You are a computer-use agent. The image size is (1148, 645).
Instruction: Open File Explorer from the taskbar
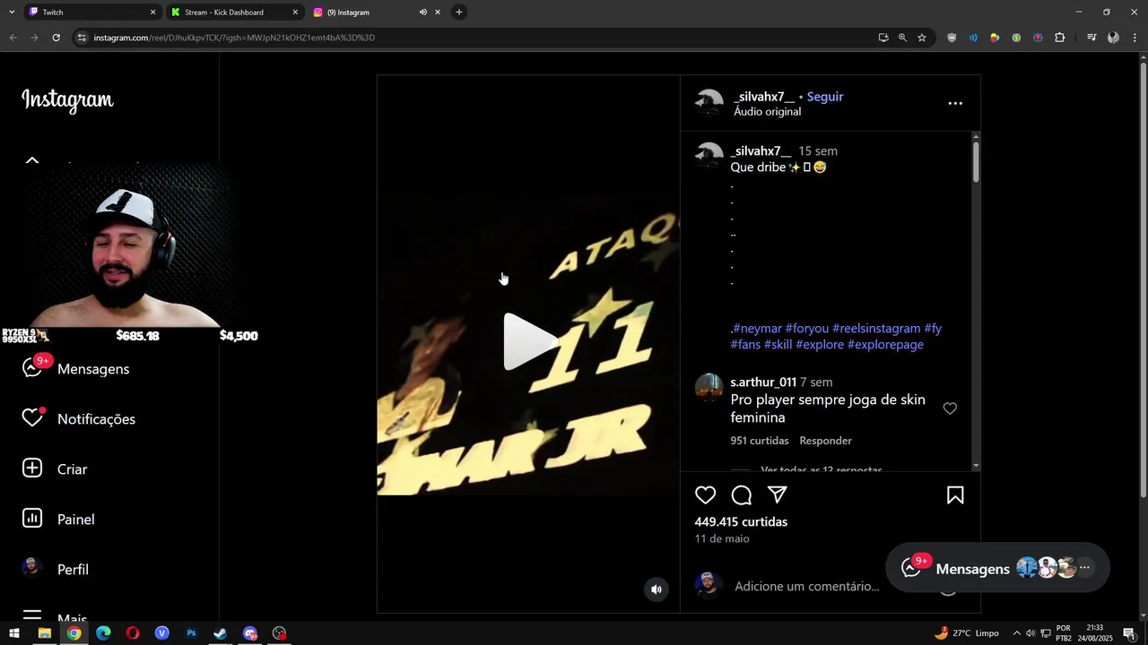coord(44,633)
